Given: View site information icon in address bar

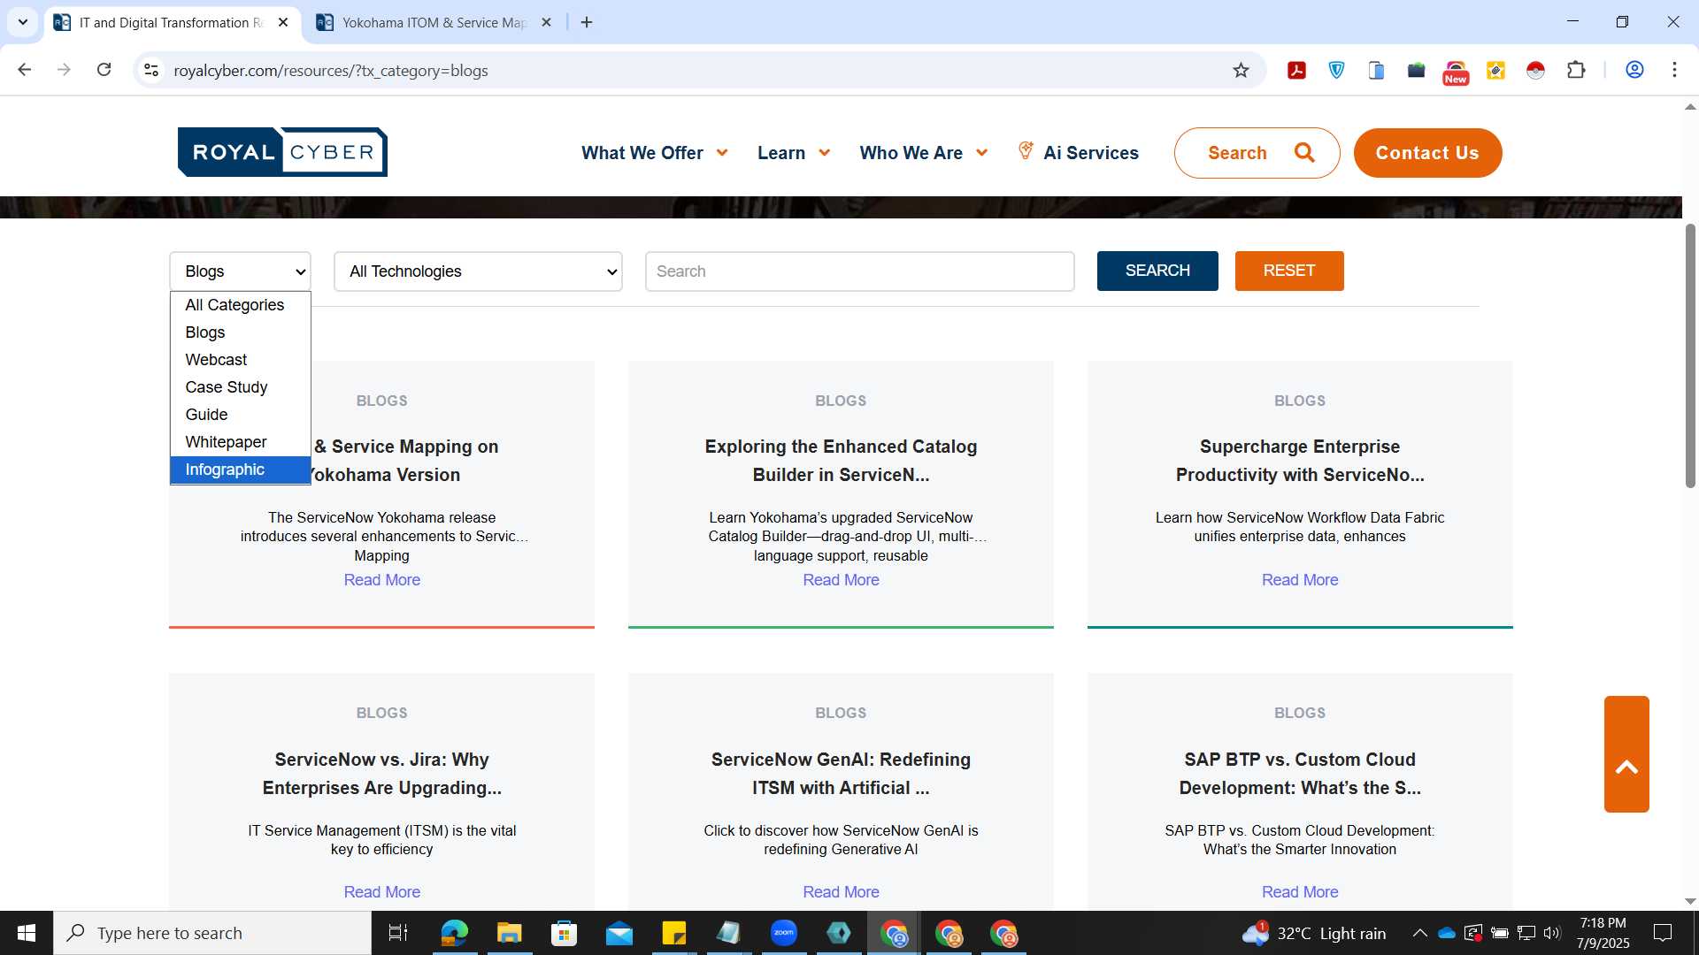Looking at the screenshot, I should tap(151, 70).
